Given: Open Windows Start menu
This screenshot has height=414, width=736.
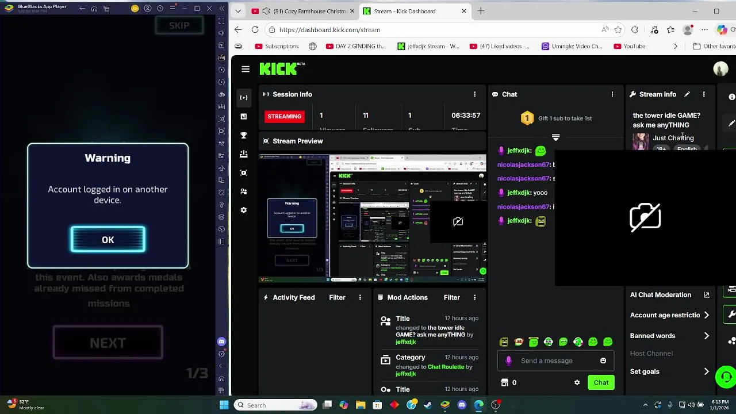Looking at the screenshot, I should 224,405.
